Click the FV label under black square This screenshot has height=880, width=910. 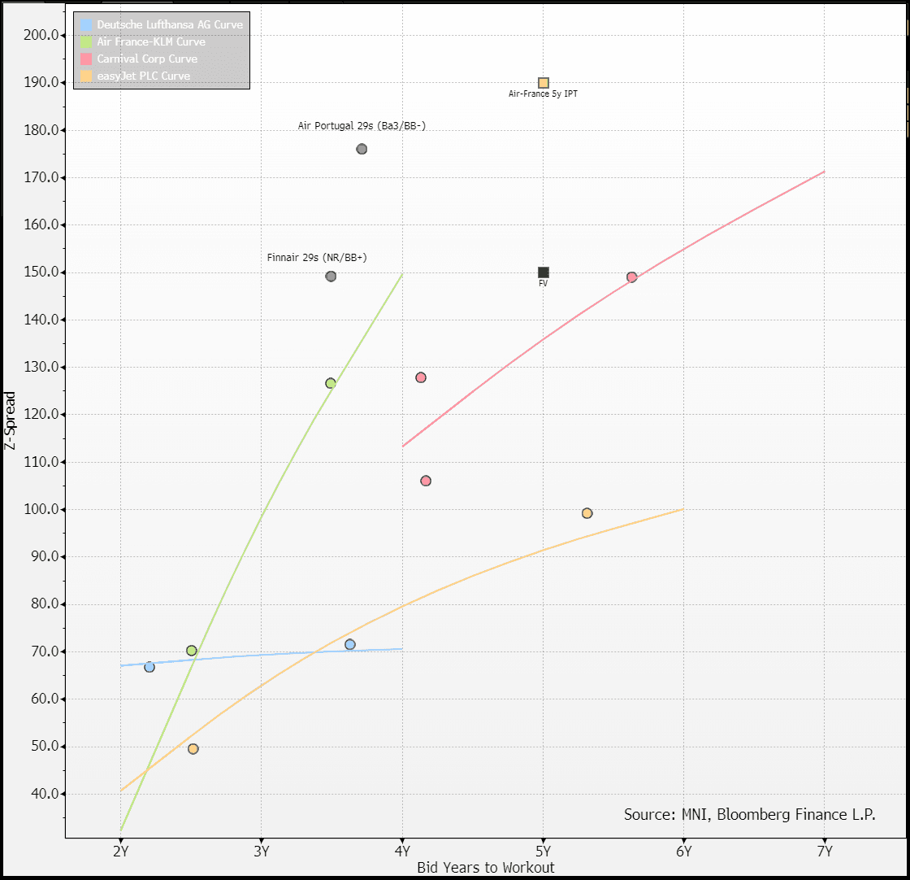[x=544, y=284]
